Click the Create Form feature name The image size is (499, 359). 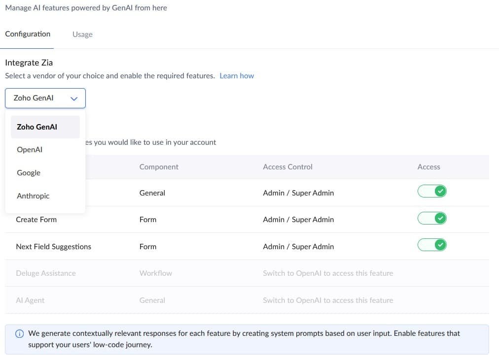[36, 220]
